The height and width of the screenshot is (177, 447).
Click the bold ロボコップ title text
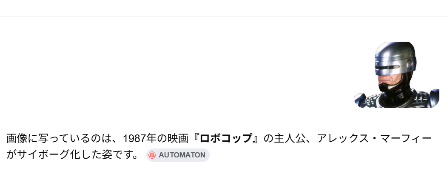point(226,139)
